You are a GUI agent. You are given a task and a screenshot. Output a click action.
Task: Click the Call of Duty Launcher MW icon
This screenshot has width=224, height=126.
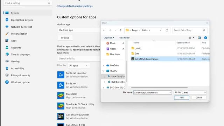click(x=61, y=117)
